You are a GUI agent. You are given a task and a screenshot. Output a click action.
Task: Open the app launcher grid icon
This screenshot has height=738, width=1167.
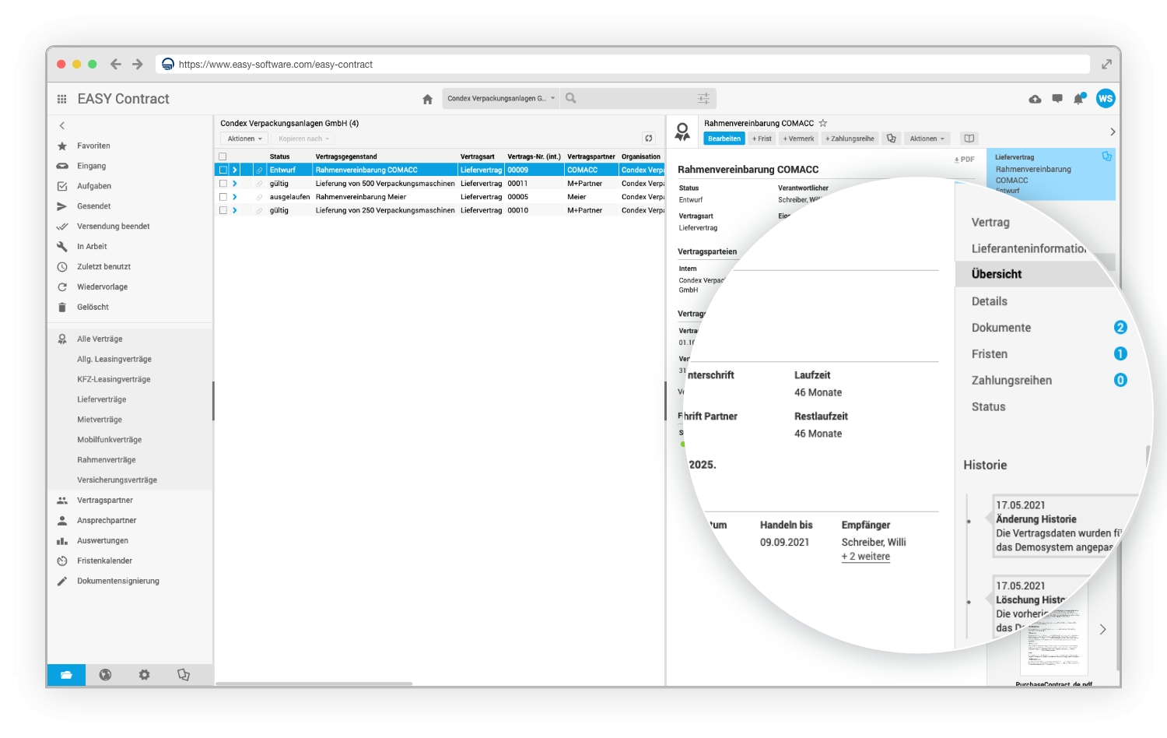(x=61, y=99)
